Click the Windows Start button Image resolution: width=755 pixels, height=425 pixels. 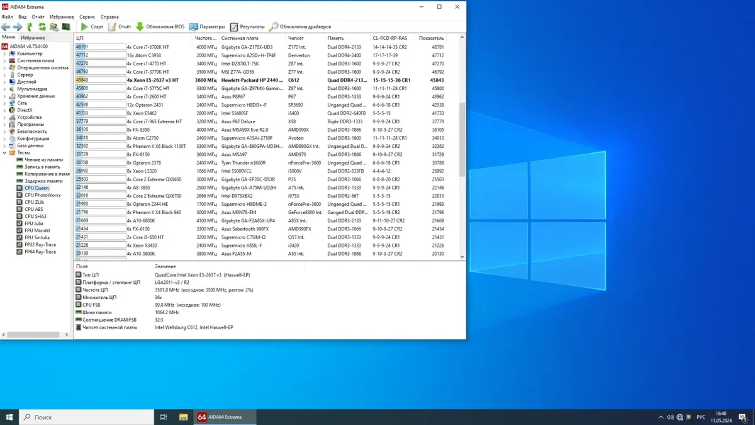9,417
